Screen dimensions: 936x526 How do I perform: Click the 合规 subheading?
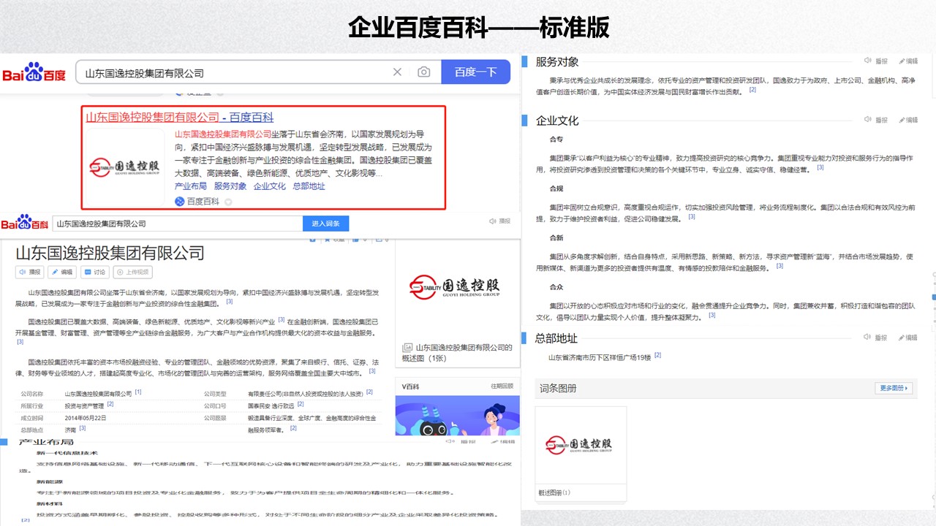556,188
